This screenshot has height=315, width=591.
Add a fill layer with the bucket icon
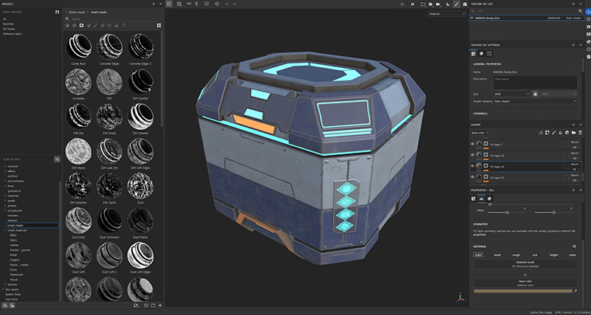click(560, 133)
